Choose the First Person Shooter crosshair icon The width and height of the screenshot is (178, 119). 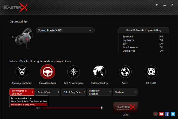(74, 72)
